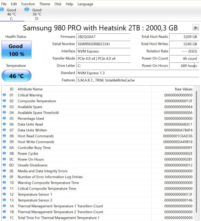Select the Data Units Written raw value 00000000A7B4F4
This screenshot has height=221, width=201.
[x=178, y=130]
